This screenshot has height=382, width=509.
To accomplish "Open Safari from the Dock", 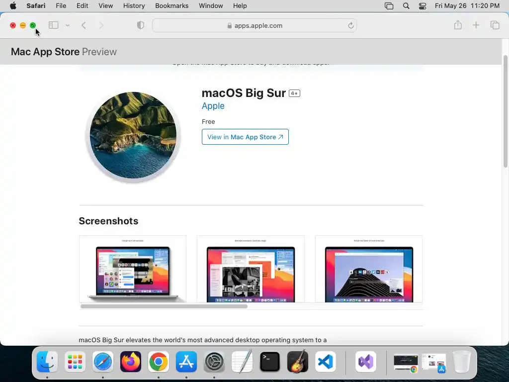I will [103, 362].
